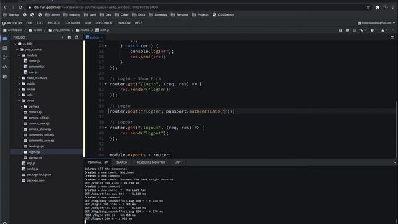Open the user icon dropdown in the toolbar
Screen dimensions: 398x224
coord(384,30)
